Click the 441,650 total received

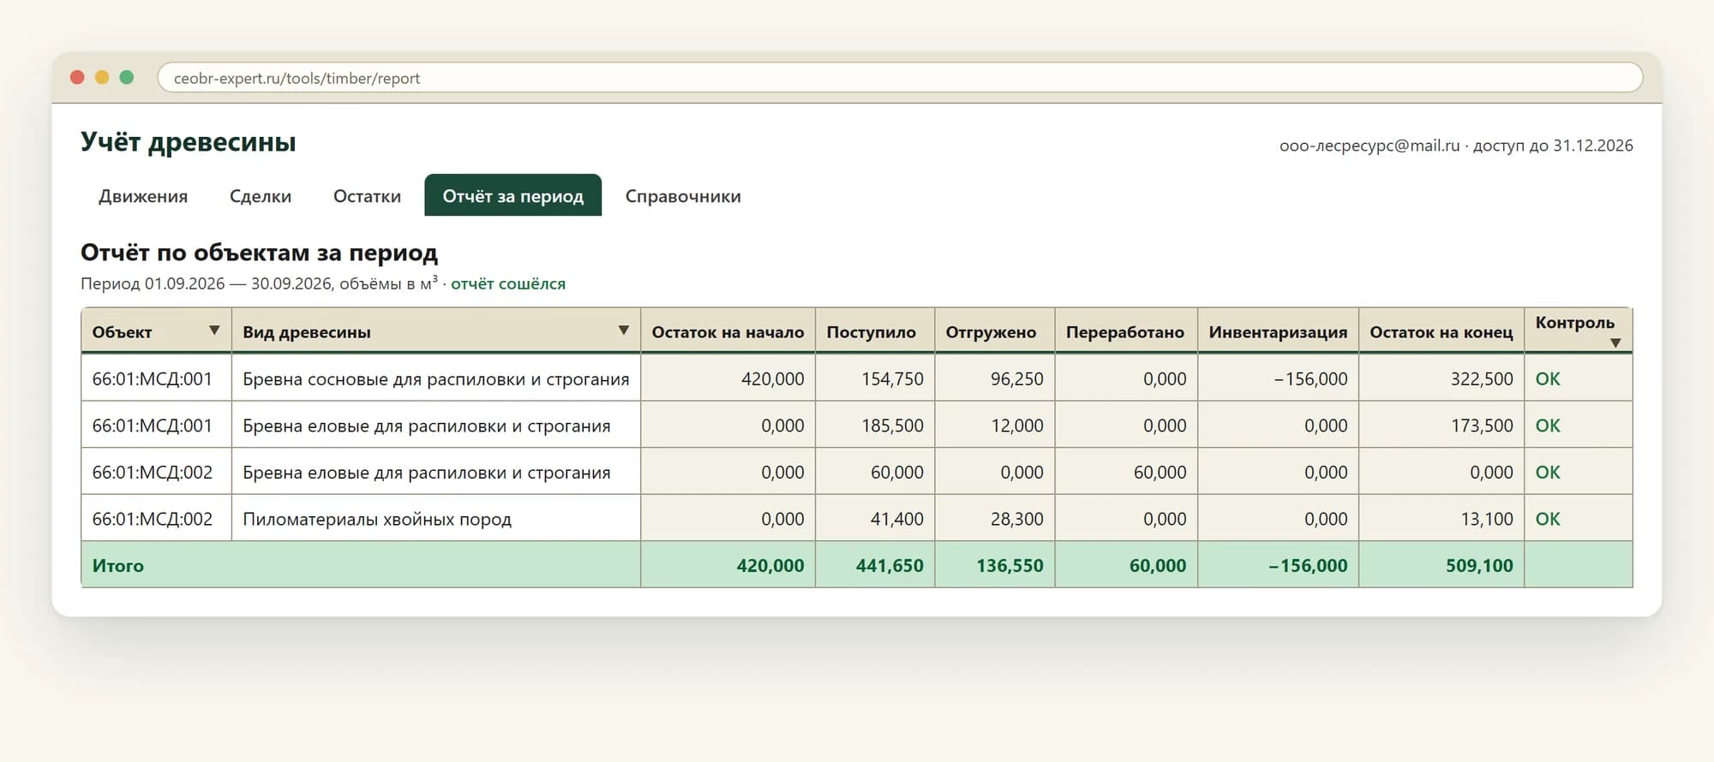tap(890, 566)
